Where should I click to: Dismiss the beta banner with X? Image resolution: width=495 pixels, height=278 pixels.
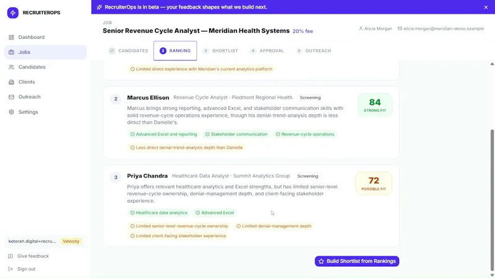[x=486, y=7]
